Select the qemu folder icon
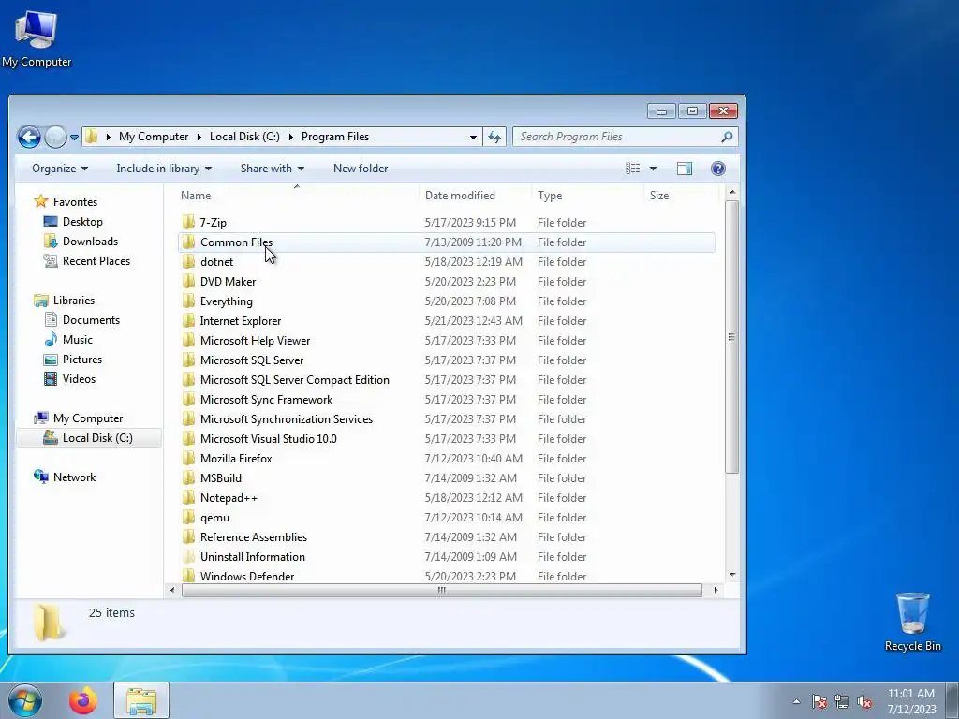 (x=188, y=517)
